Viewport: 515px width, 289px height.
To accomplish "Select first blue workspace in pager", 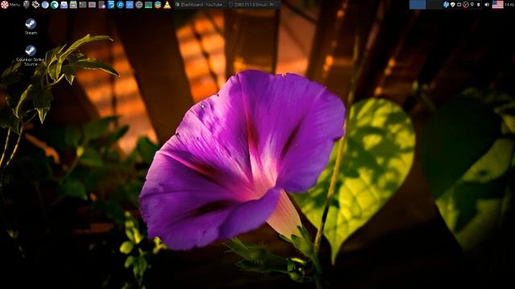I will pos(418,5).
